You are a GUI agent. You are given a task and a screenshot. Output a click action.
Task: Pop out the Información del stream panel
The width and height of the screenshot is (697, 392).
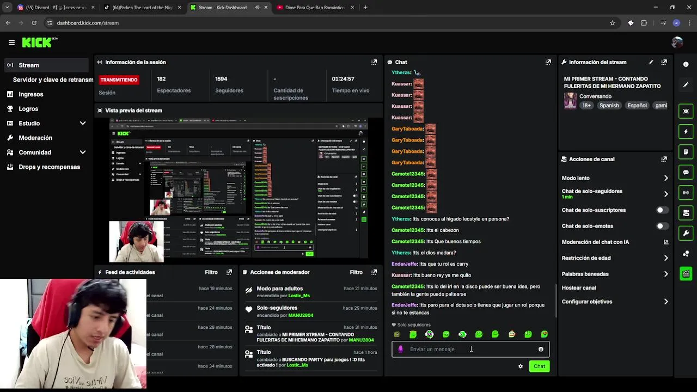coord(664,62)
